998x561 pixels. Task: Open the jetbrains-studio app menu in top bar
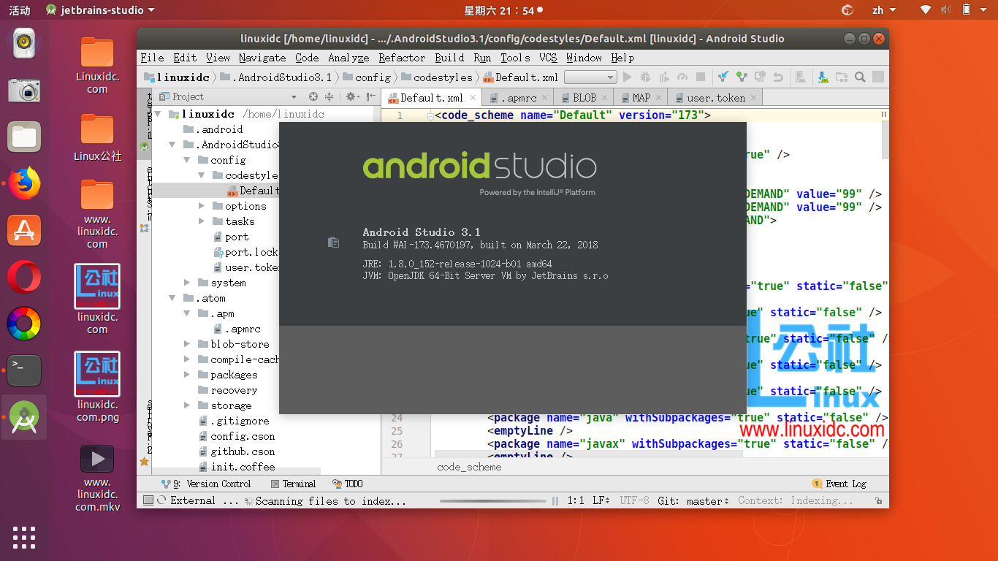100,10
